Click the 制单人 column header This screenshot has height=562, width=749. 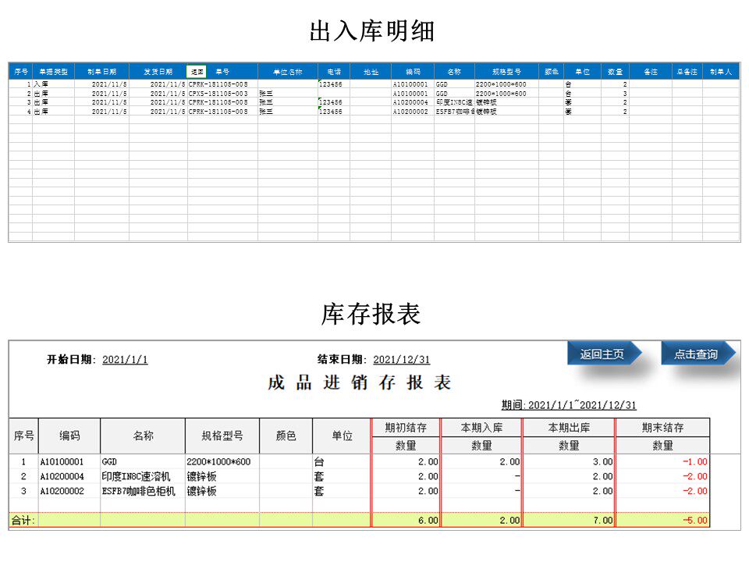721,72
